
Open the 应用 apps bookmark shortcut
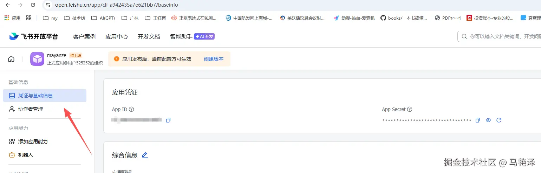pyautogui.click(x=12, y=18)
